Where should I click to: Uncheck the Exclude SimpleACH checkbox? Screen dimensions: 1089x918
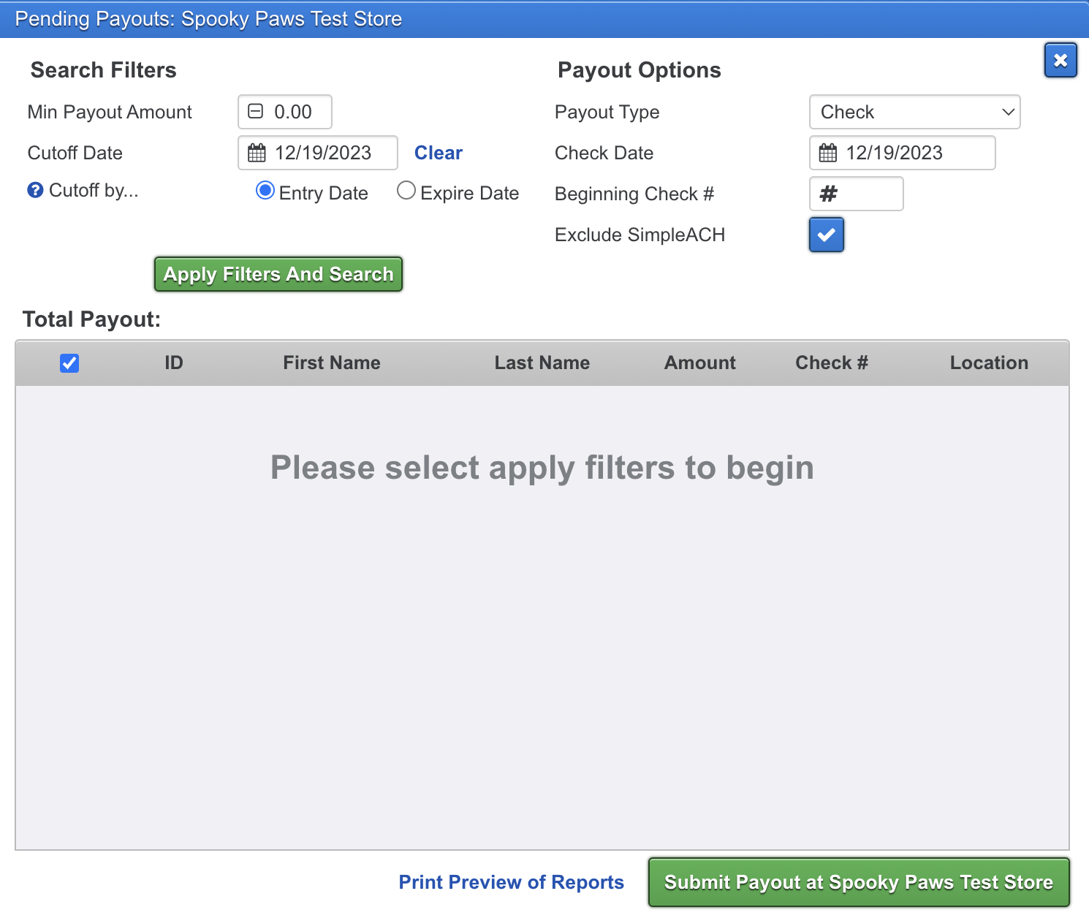point(826,235)
